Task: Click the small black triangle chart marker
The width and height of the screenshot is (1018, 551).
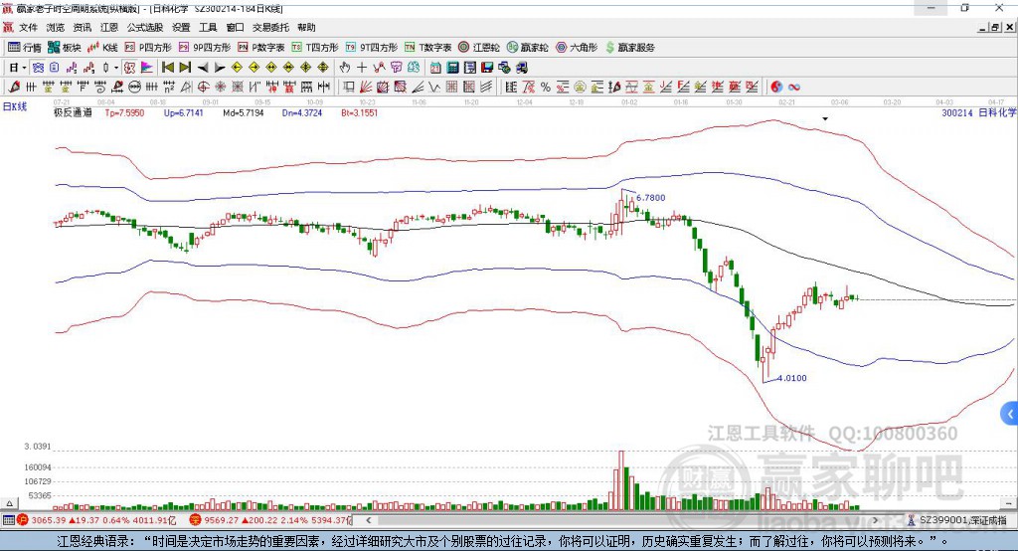Action: click(x=825, y=119)
